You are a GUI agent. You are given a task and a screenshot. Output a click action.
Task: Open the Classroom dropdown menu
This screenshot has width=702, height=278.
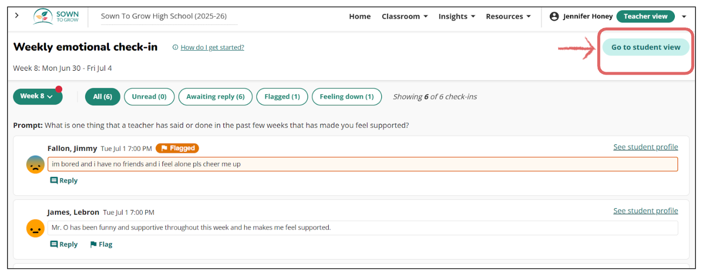tap(405, 16)
